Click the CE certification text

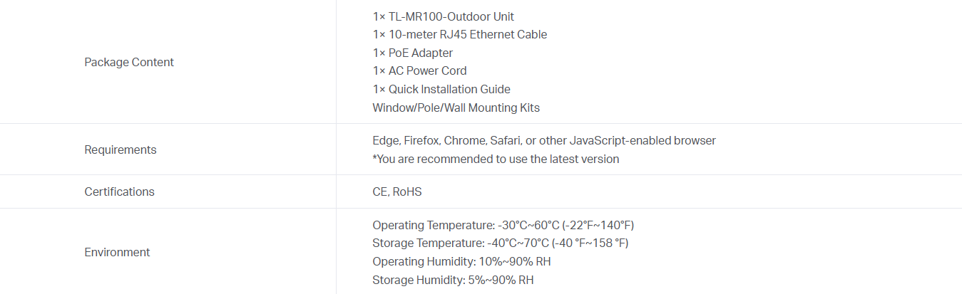(379, 191)
